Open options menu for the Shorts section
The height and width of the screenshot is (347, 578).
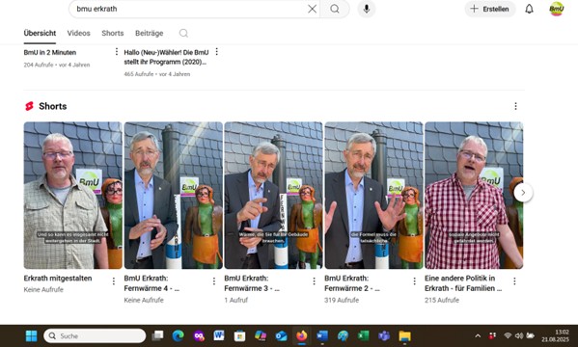click(515, 106)
